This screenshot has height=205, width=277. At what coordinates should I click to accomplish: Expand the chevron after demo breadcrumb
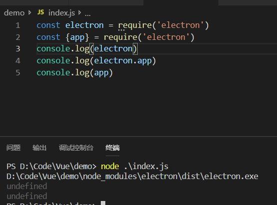[x=29, y=12]
